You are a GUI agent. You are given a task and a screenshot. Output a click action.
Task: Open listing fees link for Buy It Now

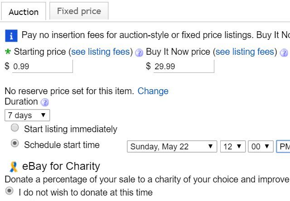pyautogui.click(x=246, y=52)
